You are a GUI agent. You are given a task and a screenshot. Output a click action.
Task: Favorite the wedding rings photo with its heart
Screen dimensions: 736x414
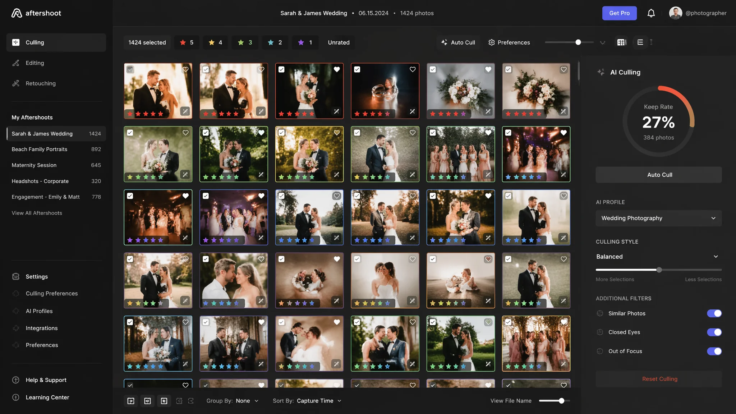(413, 69)
